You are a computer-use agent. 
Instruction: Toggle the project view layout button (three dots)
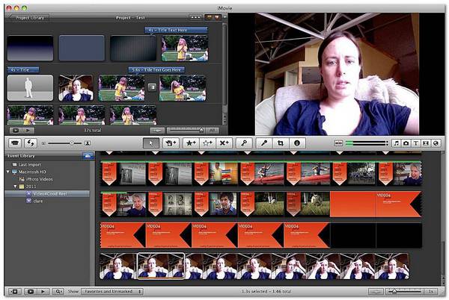(x=195, y=17)
